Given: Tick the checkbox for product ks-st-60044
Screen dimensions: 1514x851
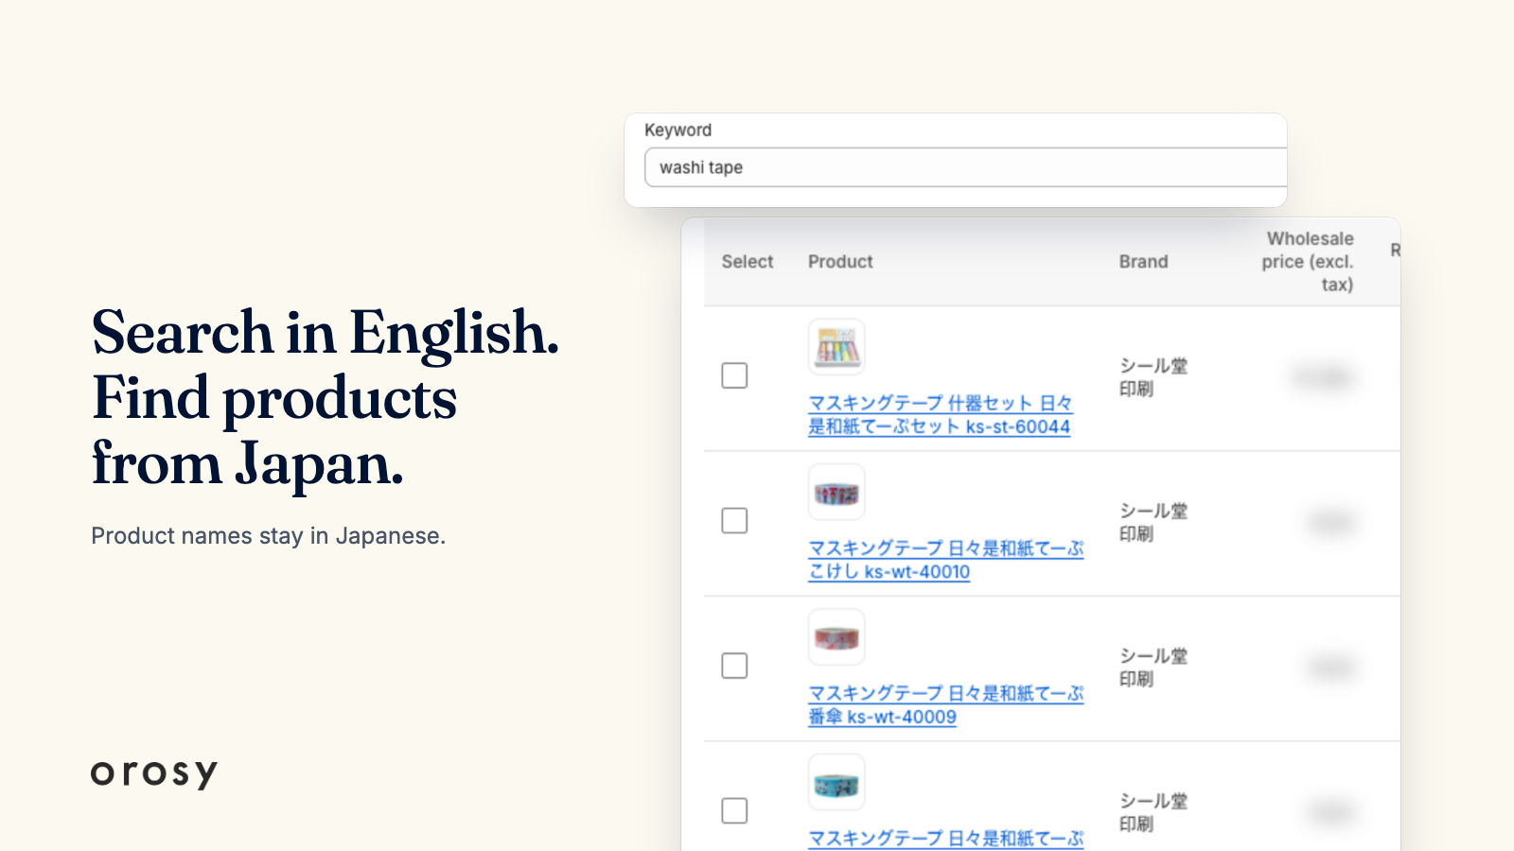Looking at the screenshot, I should pos(734,375).
